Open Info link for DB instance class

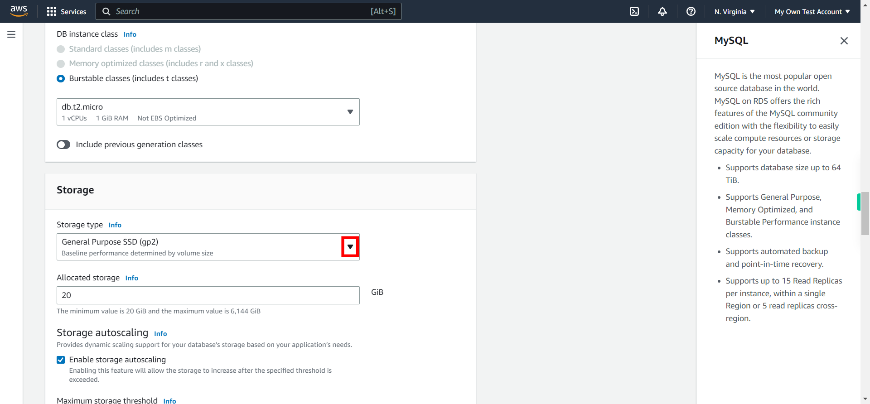(130, 34)
